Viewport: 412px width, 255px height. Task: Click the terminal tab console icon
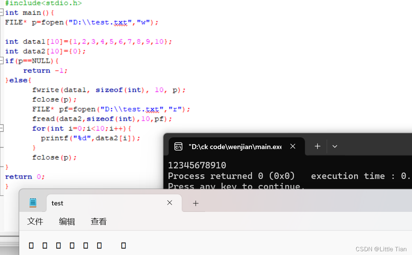tap(178, 146)
